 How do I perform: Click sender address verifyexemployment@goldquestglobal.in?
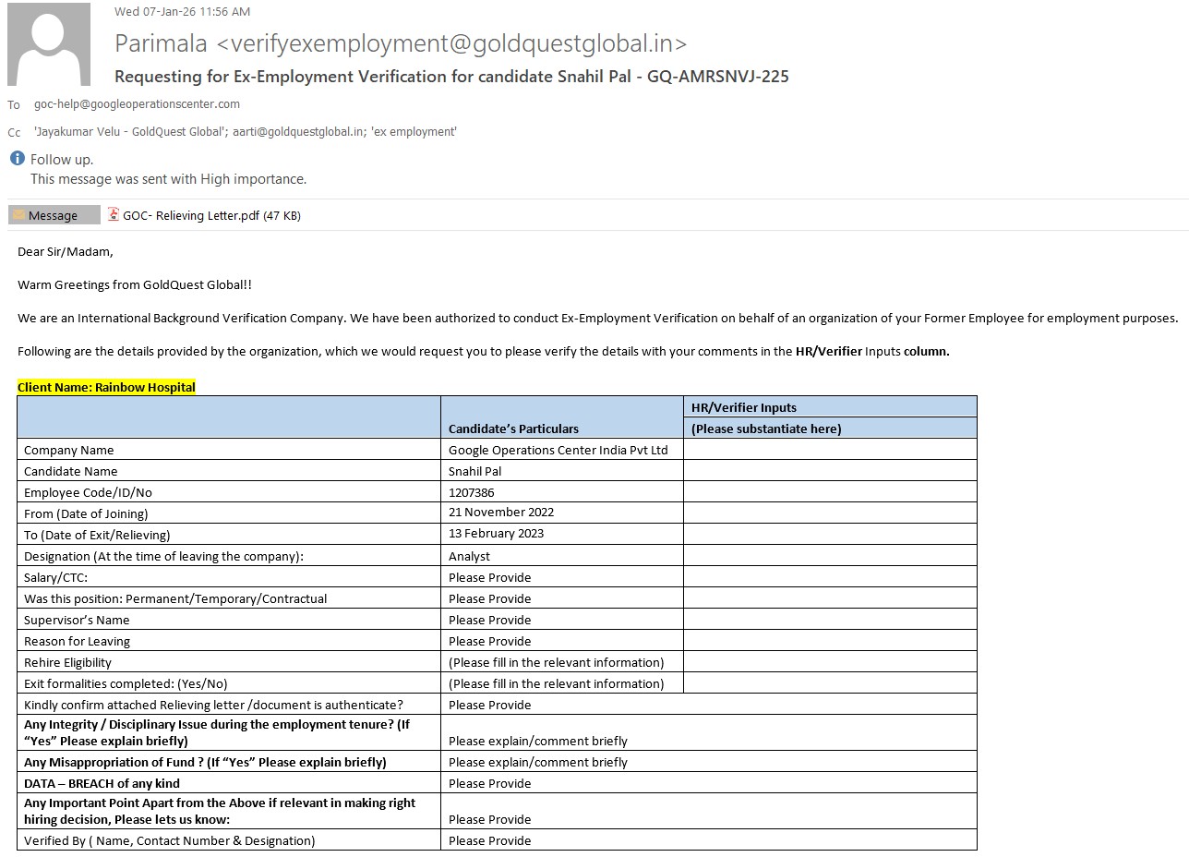pyautogui.click(x=452, y=43)
